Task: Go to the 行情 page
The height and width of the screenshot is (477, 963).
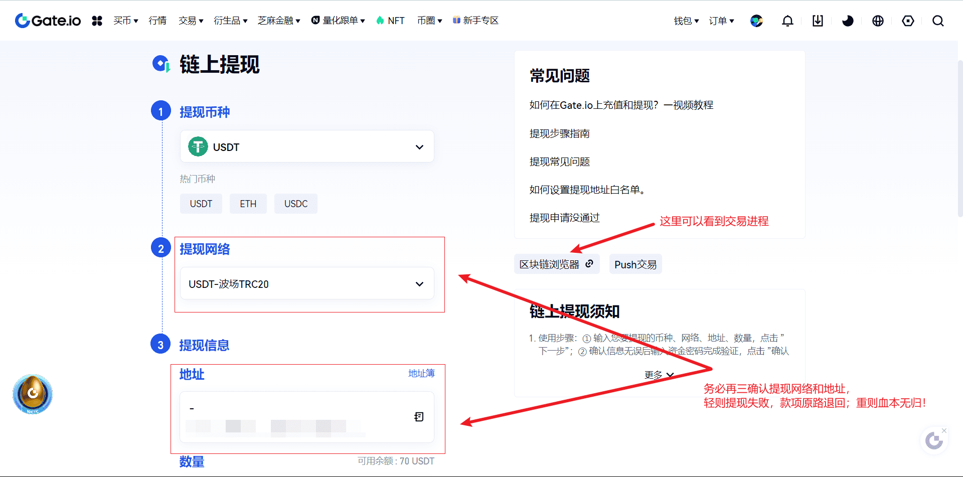Action: coord(157,21)
